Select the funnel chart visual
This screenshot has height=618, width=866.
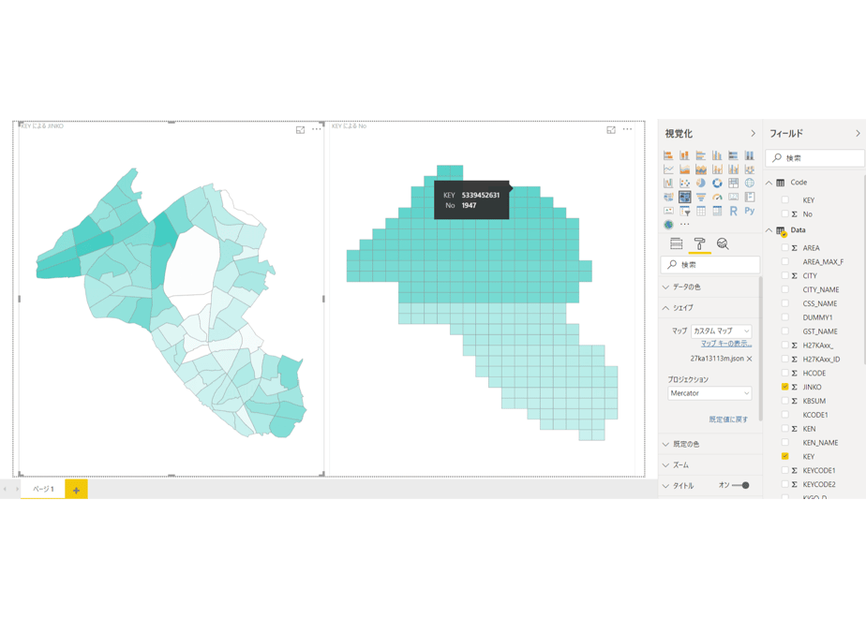pos(701,197)
